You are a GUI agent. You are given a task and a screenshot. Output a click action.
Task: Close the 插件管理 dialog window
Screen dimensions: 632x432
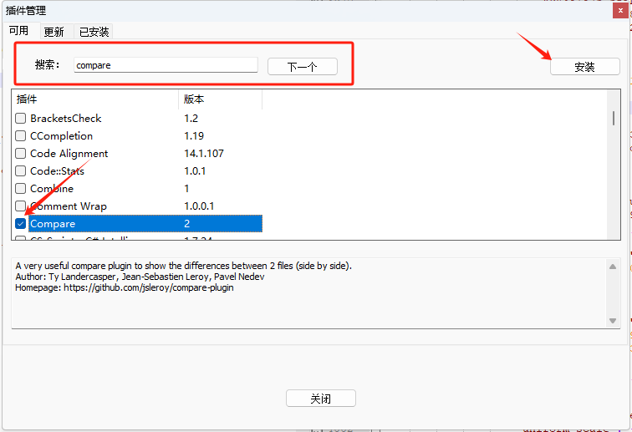[620, 11]
